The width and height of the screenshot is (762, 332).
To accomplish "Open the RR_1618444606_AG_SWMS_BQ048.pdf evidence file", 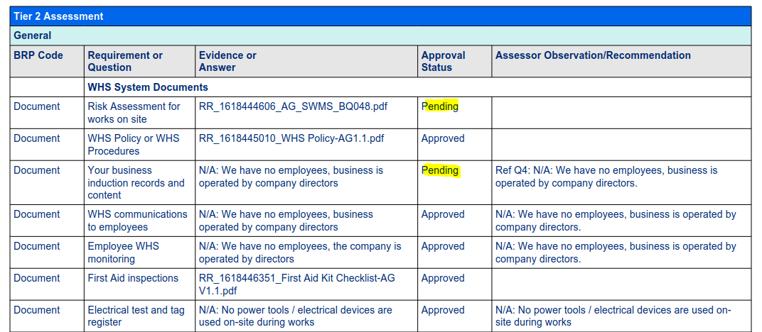I will coord(293,106).
